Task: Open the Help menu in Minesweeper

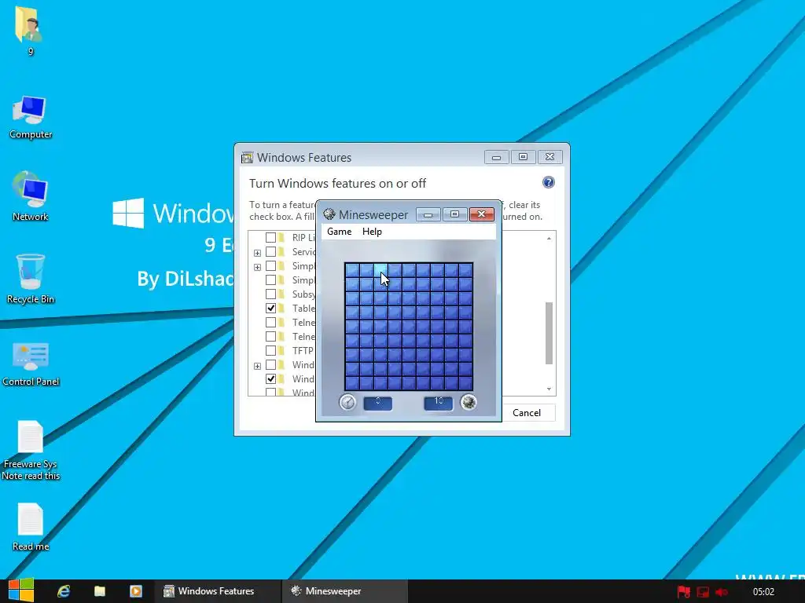Action: [372, 232]
